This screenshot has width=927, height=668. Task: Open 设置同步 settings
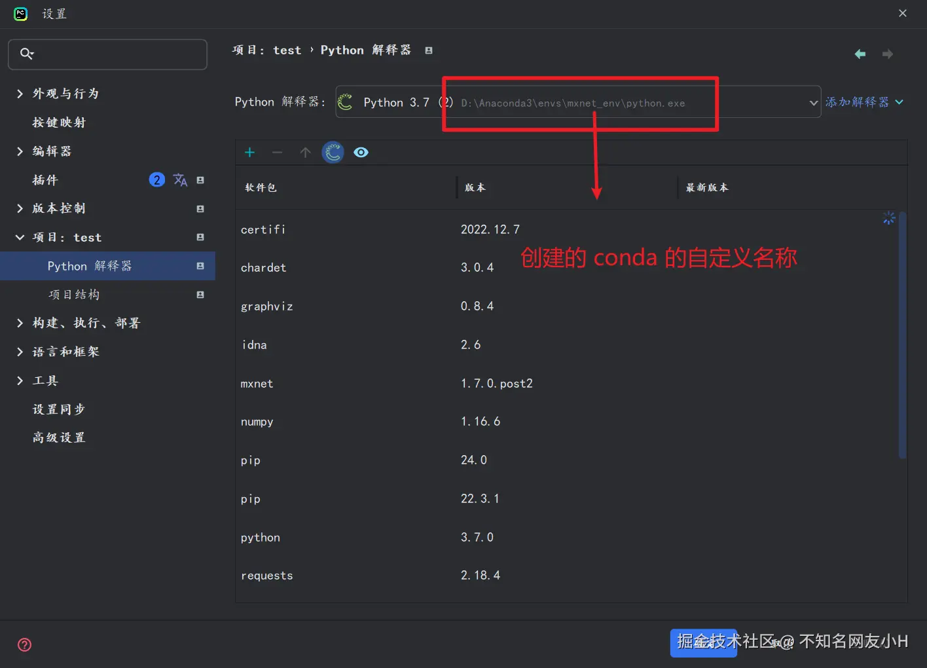(58, 409)
